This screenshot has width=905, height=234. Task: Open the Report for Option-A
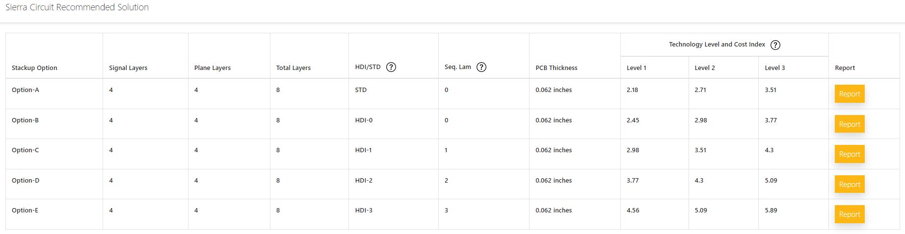[x=850, y=94]
